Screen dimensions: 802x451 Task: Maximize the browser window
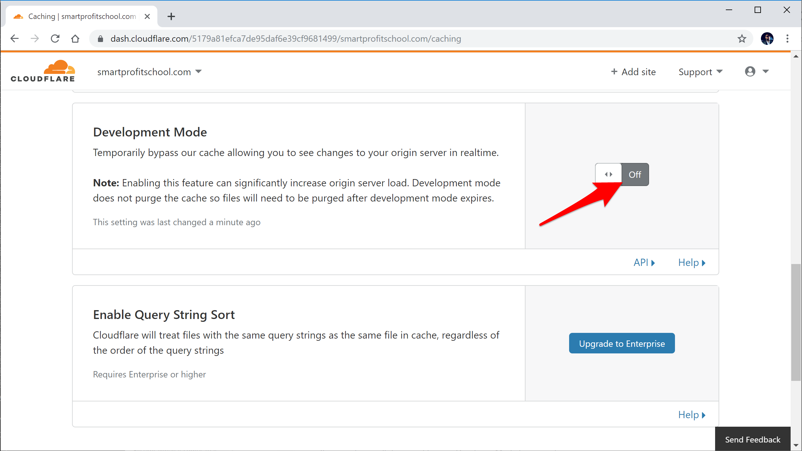[x=757, y=10]
